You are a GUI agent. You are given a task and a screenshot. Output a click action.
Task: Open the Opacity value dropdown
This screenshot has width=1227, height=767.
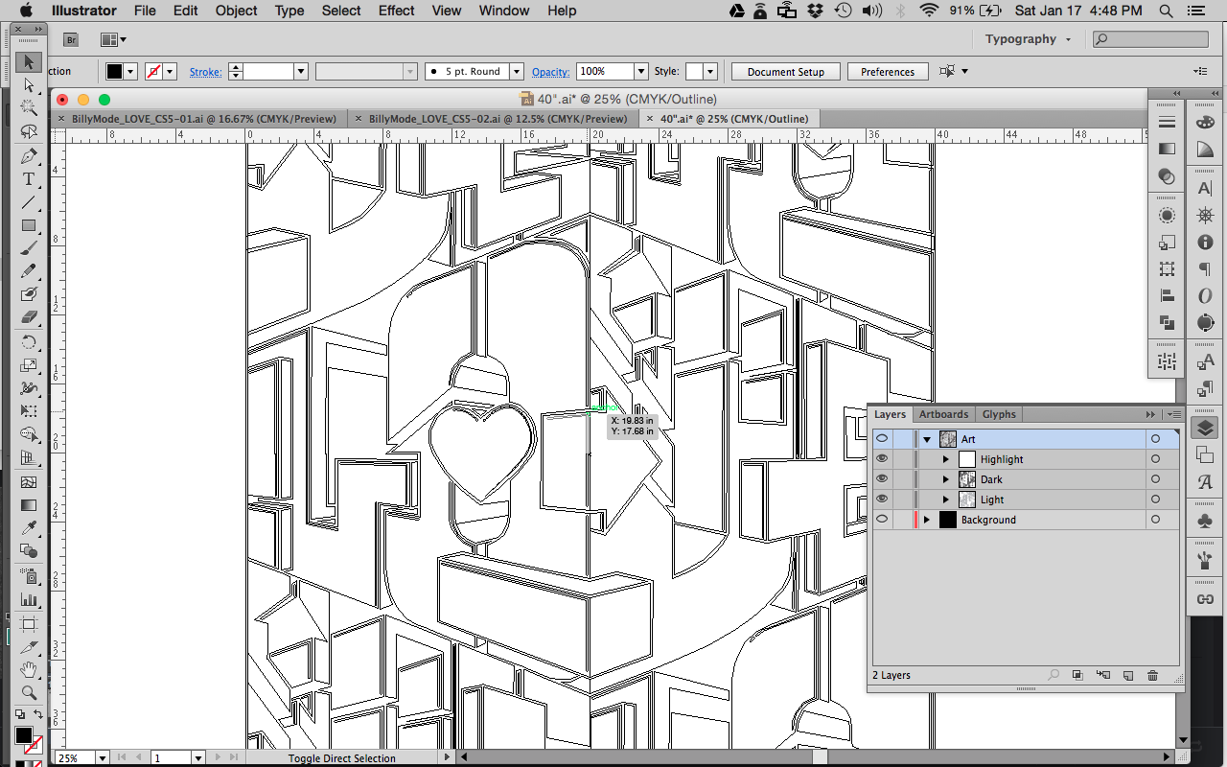[641, 72]
